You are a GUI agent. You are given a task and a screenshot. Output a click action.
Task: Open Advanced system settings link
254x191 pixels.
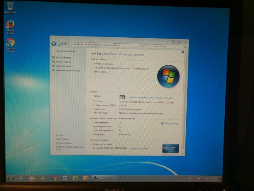68,70
